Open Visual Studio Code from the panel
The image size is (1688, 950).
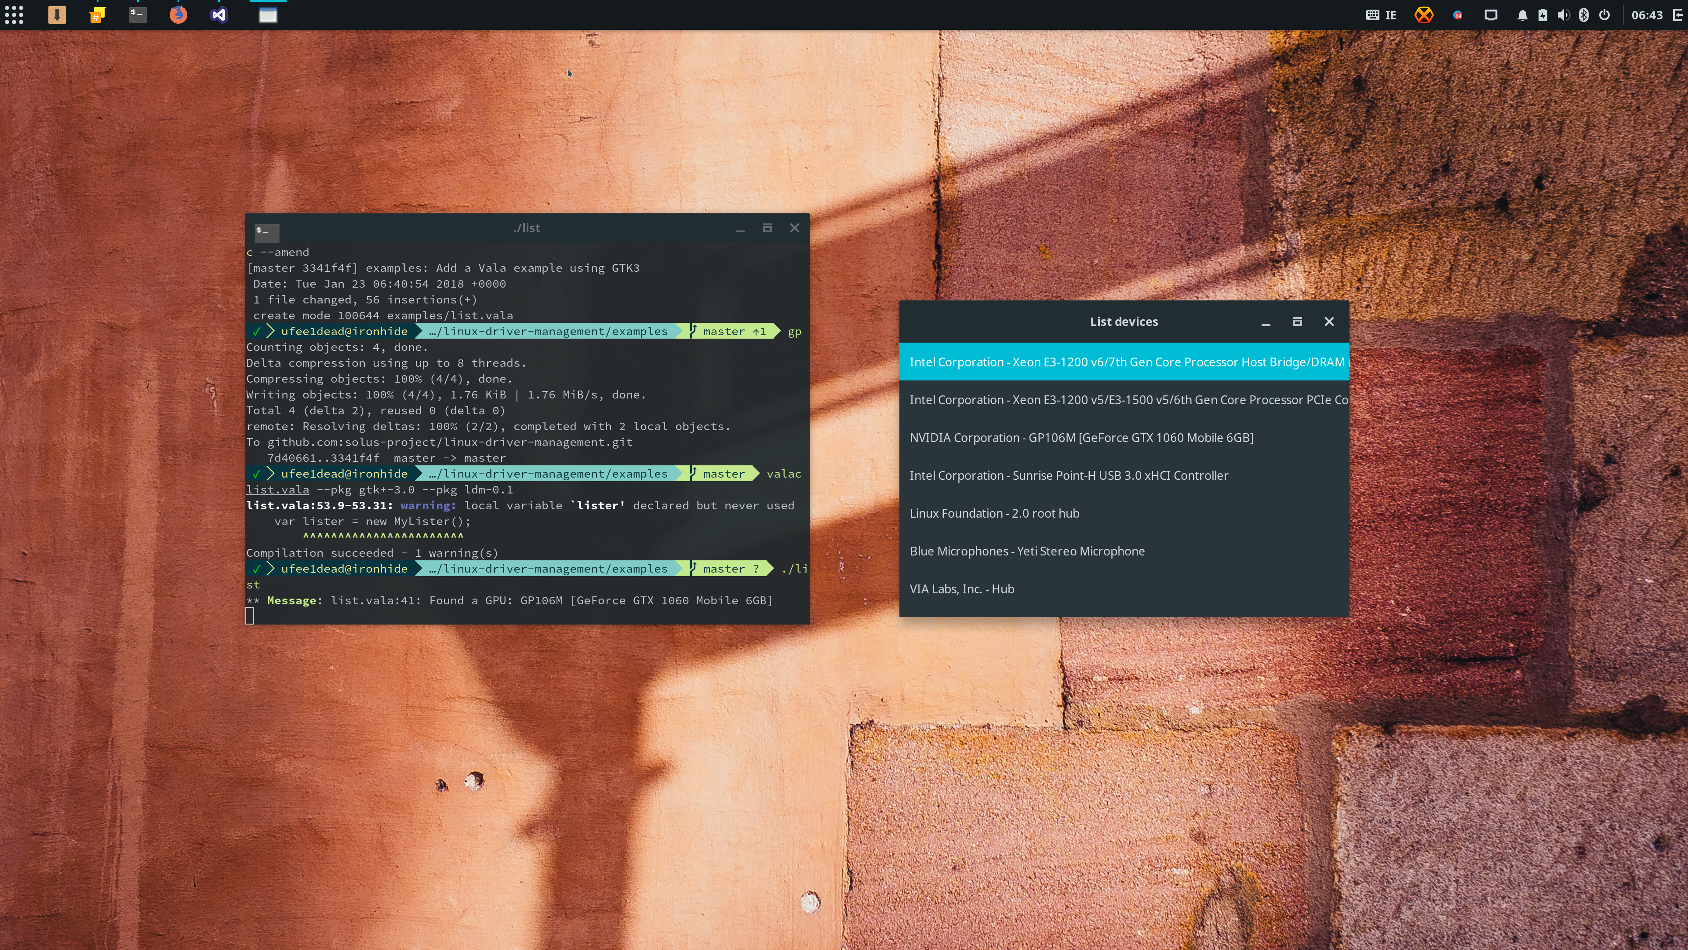219,15
